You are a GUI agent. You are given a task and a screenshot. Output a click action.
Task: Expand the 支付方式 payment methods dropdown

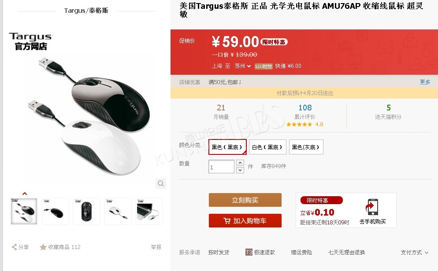click(x=415, y=253)
